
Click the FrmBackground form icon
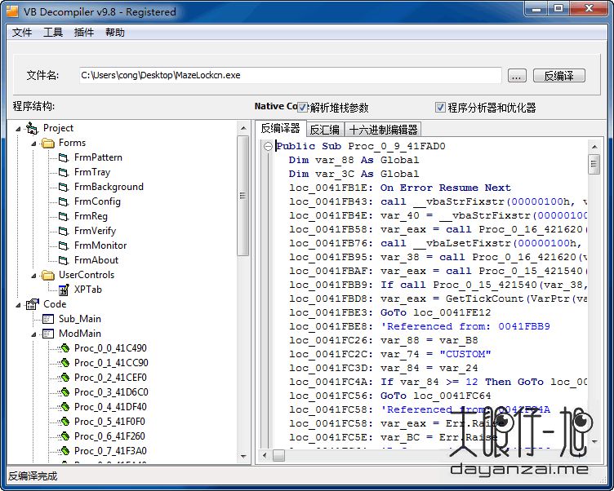click(x=64, y=187)
